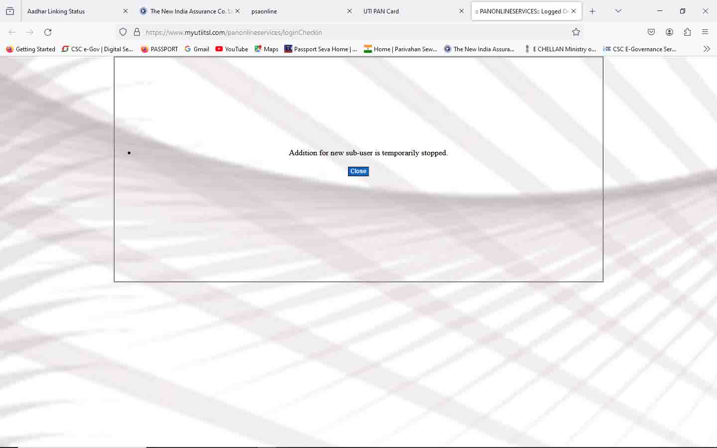Open the Firefox account icon
Screen dimensions: 717x448
[x=669, y=32]
